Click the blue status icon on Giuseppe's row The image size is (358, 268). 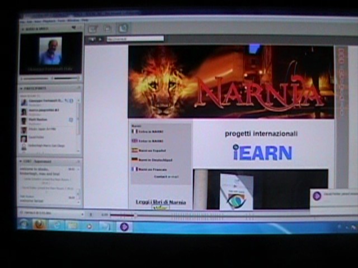(x=72, y=100)
